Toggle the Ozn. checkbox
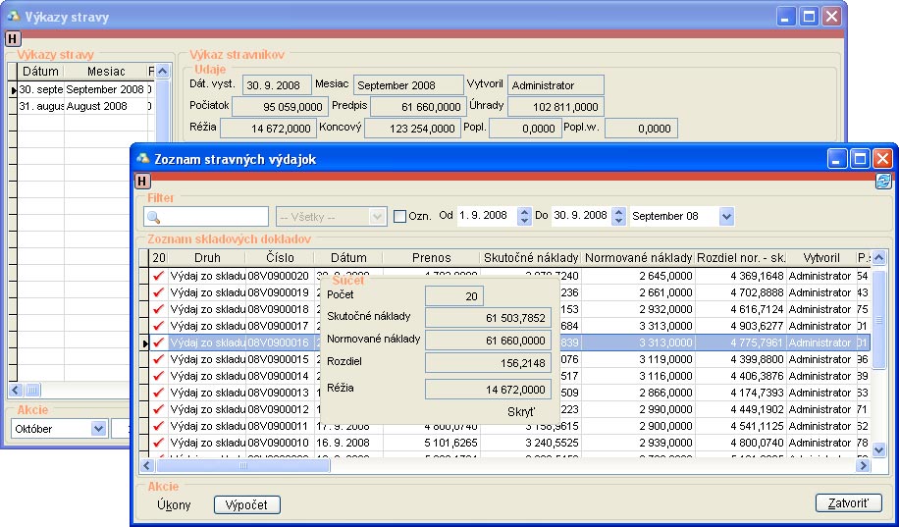 399,216
